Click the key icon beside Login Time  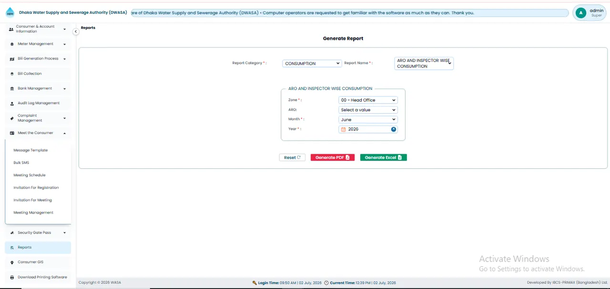[255, 283]
